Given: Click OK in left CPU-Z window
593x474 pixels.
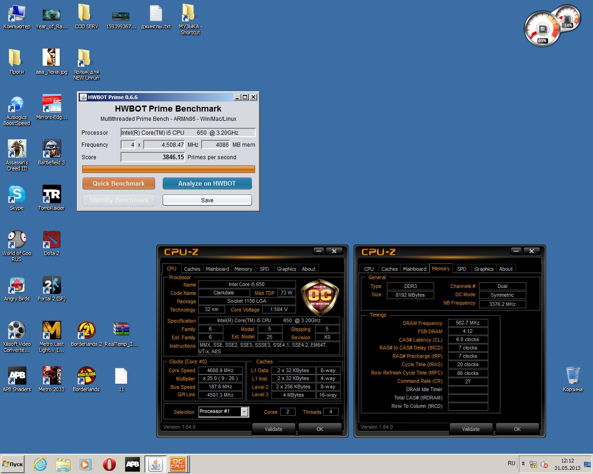Looking at the screenshot, I should tap(320, 429).
